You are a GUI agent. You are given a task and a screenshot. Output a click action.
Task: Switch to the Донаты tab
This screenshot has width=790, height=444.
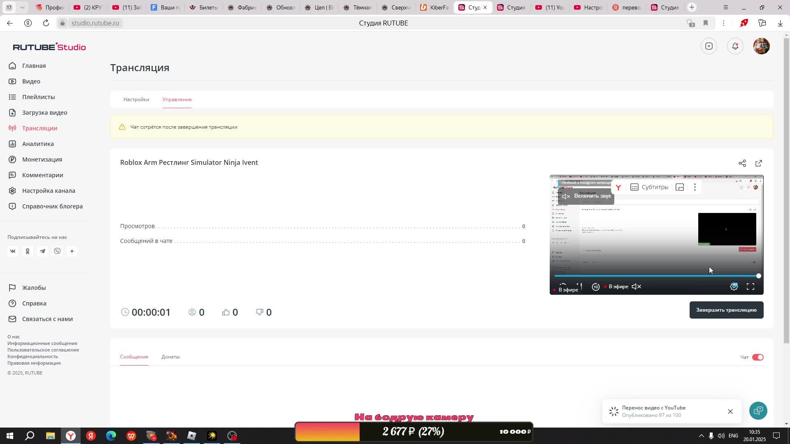[x=170, y=357]
